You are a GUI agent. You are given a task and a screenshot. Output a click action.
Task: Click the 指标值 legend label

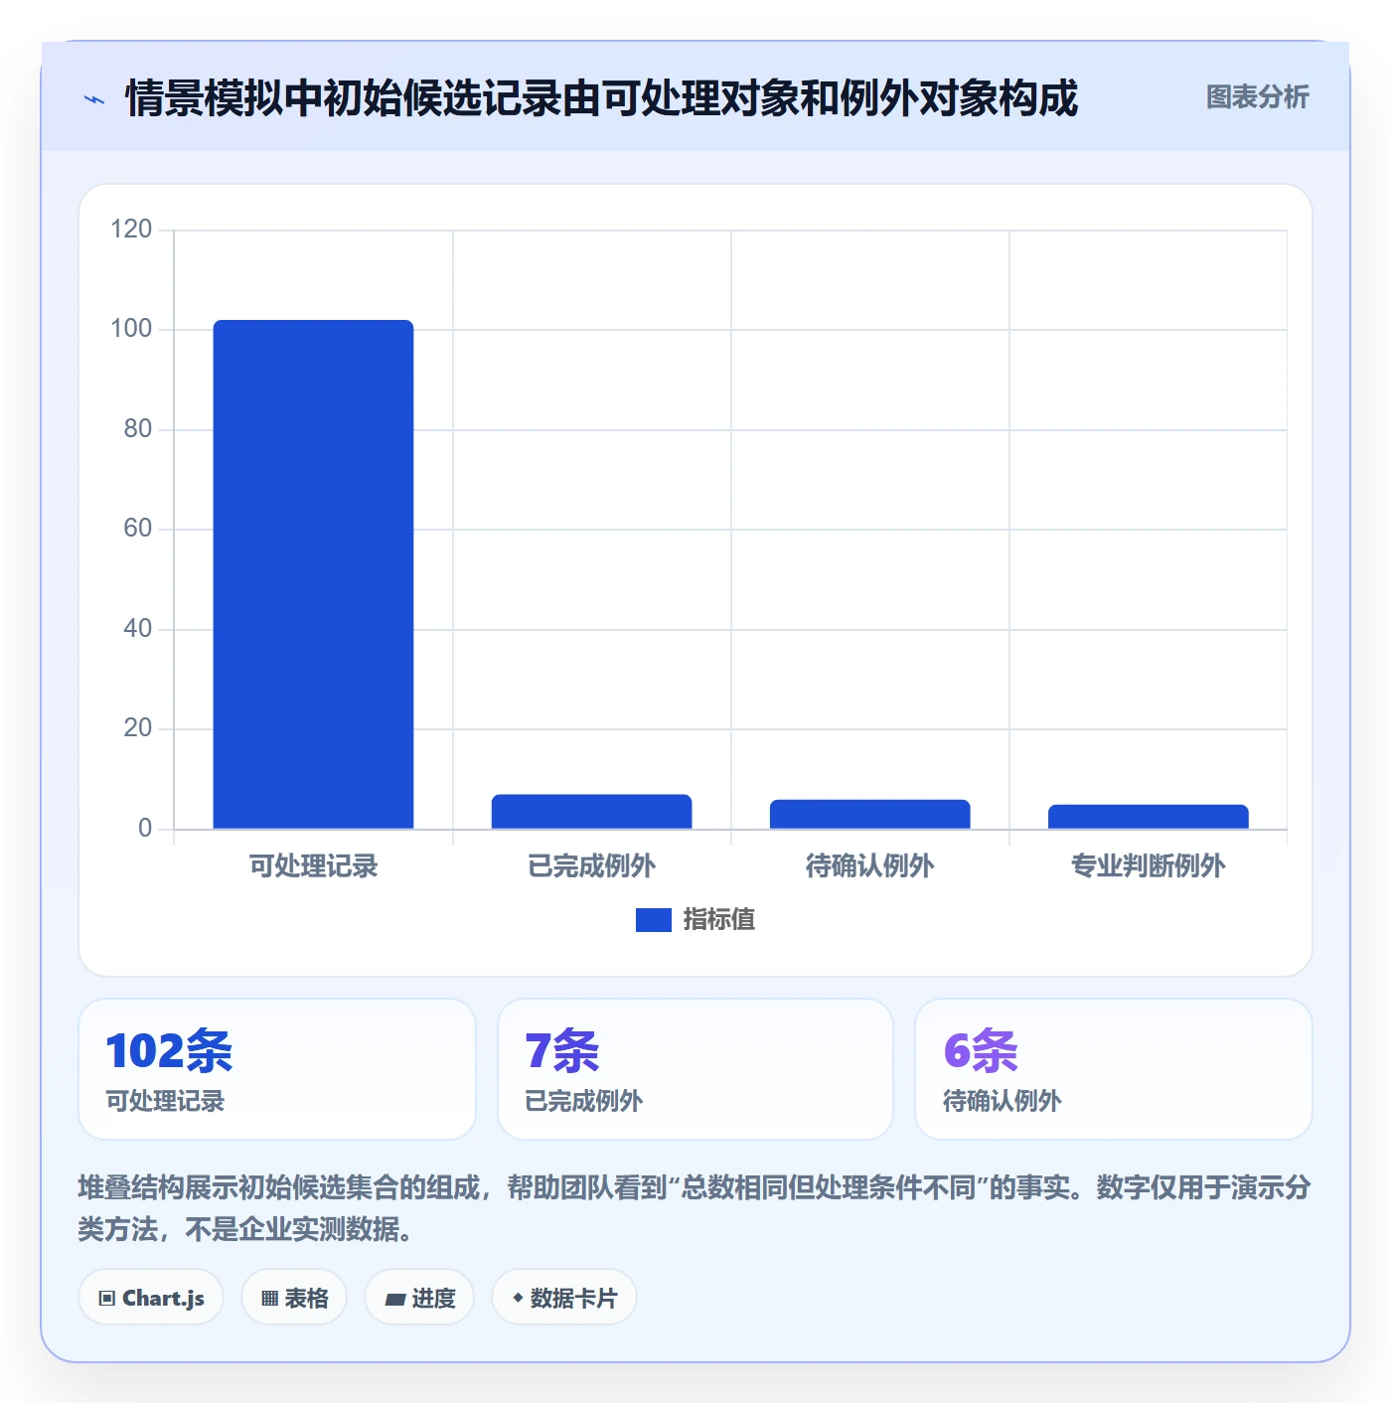[x=719, y=920]
